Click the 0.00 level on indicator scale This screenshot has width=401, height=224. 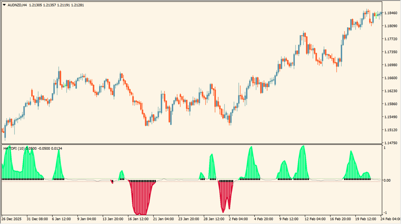388,180
